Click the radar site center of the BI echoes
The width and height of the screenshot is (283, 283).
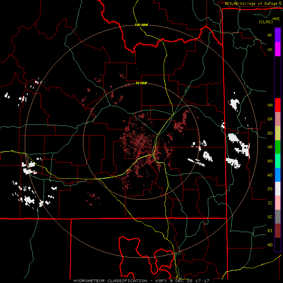pos(141,141)
